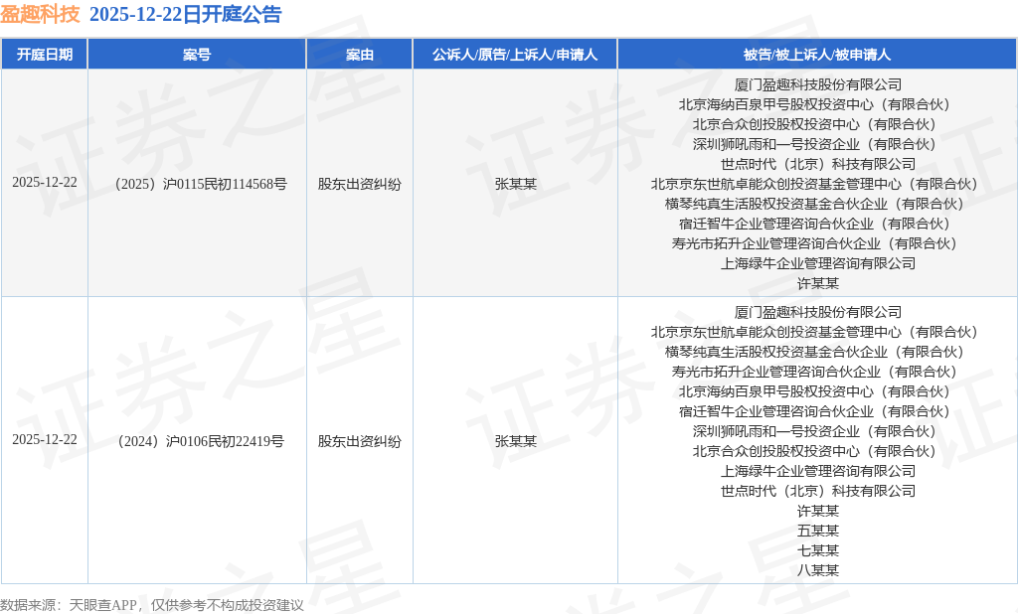The height and width of the screenshot is (614, 1018).
Task: Click defendant 八某某
Action: coord(817,570)
